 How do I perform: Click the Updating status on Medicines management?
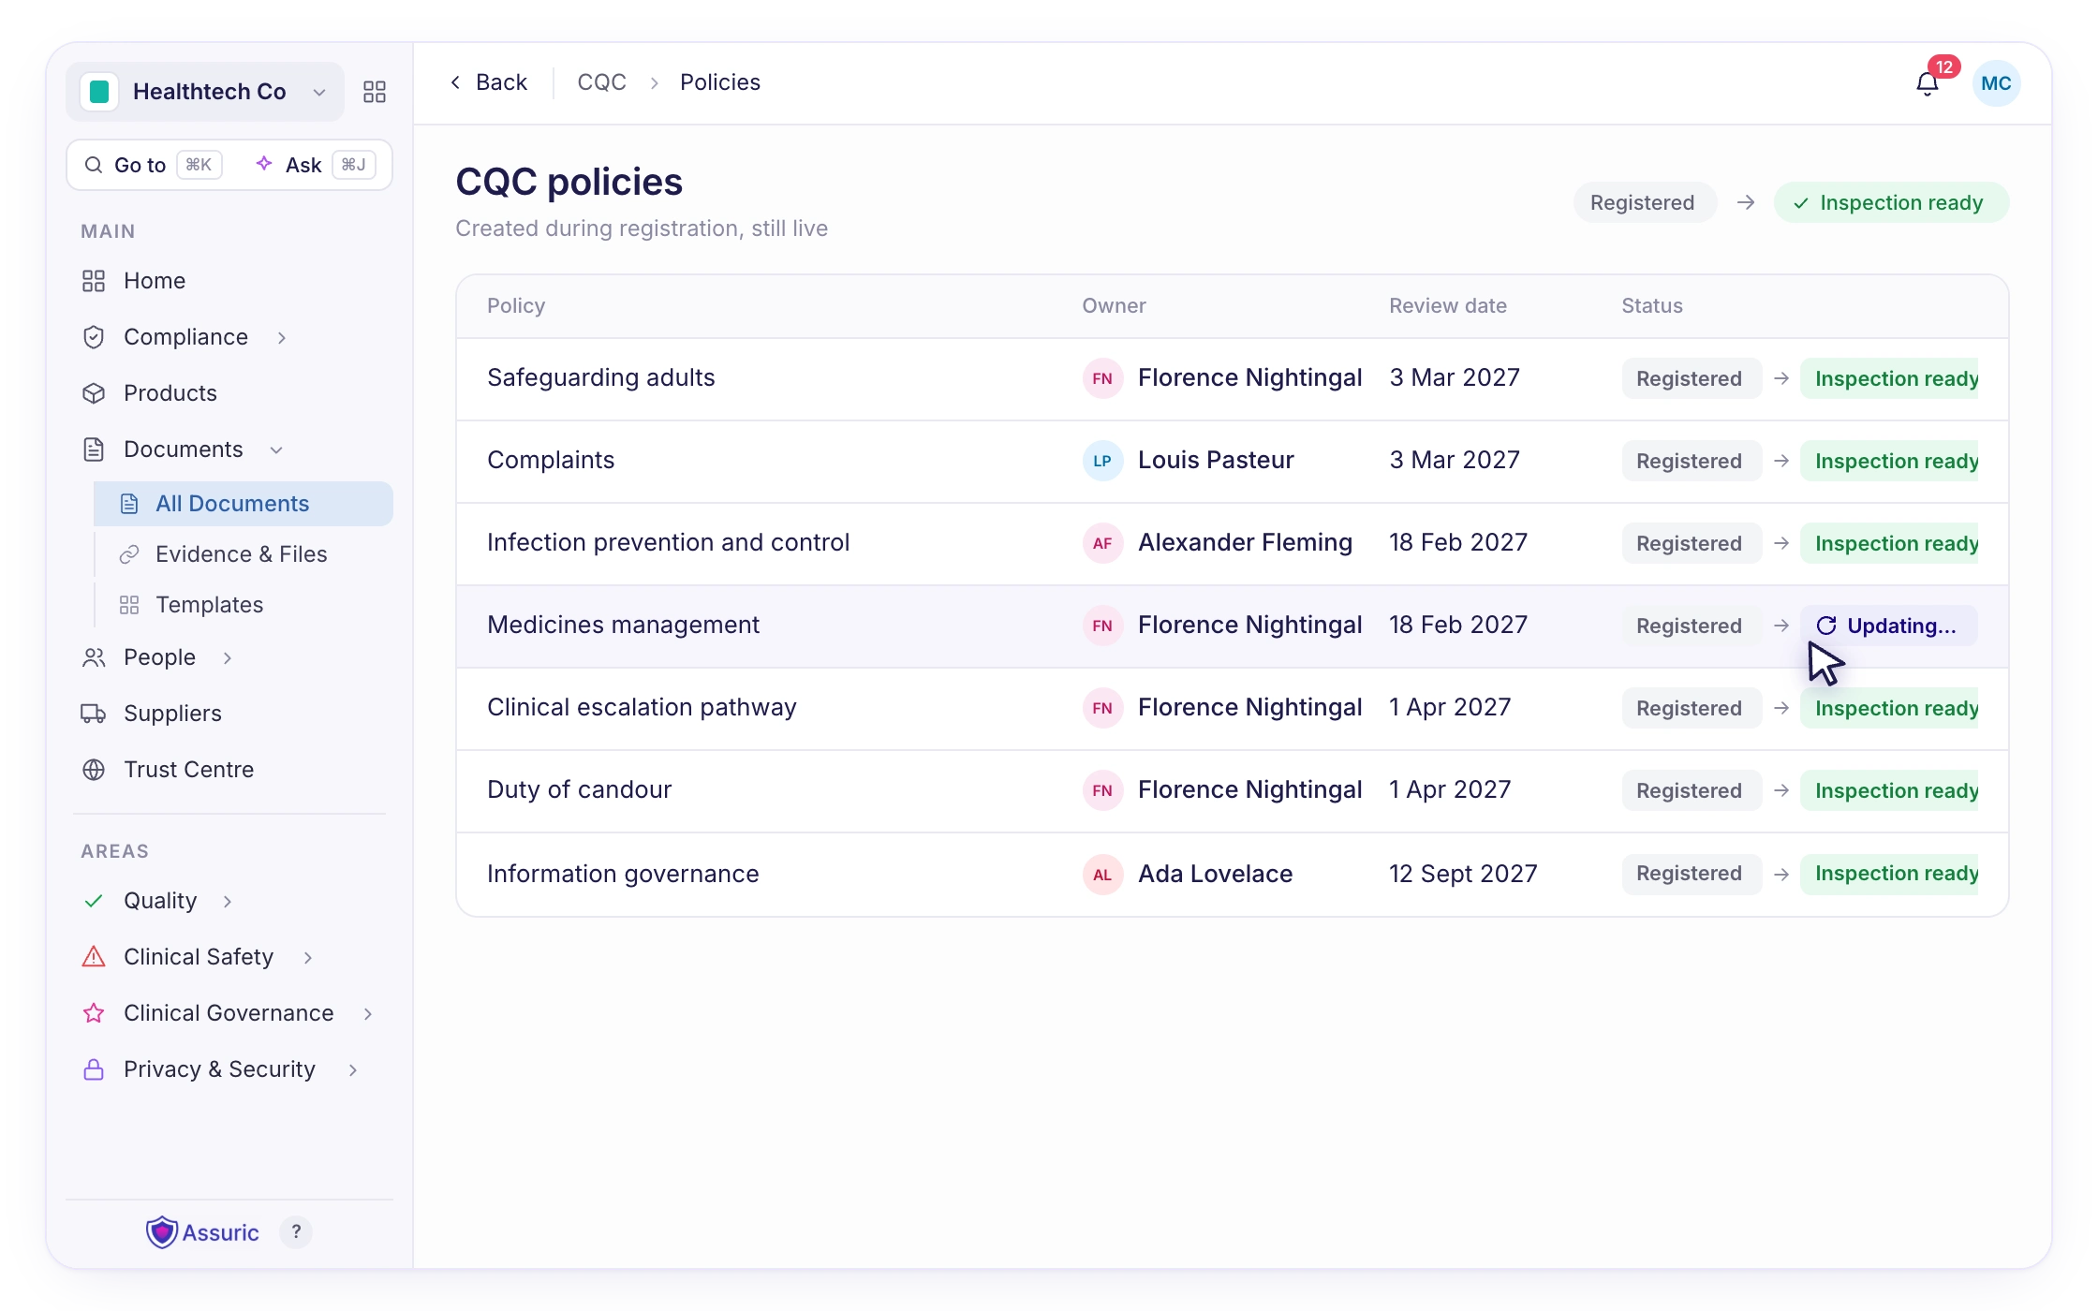coord(1888,626)
